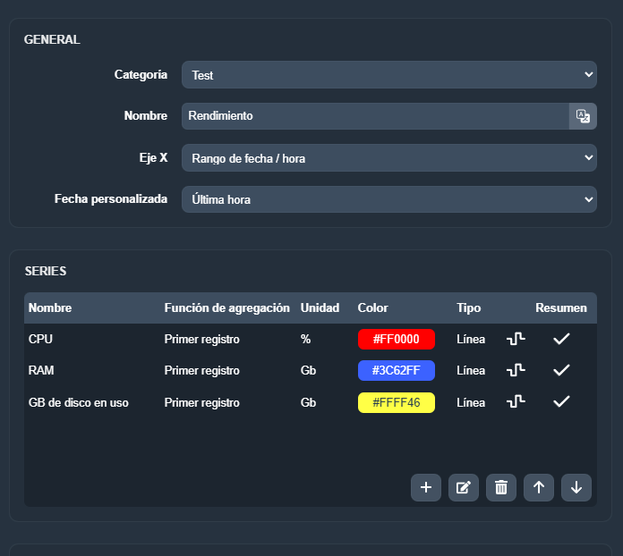Click the Nombre column header
The width and height of the screenshot is (623, 556).
(50, 307)
